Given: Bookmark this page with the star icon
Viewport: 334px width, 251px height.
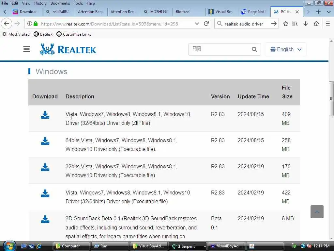Looking at the screenshot, I should click(x=286, y=24).
